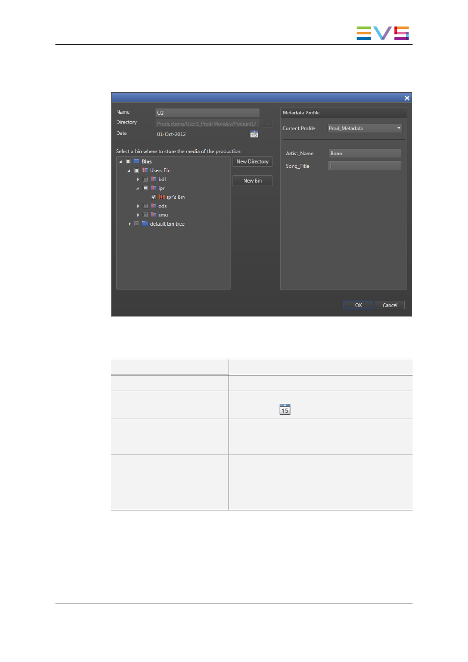Click the ipr bin icon
The width and height of the screenshot is (468, 662).
[x=154, y=188]
